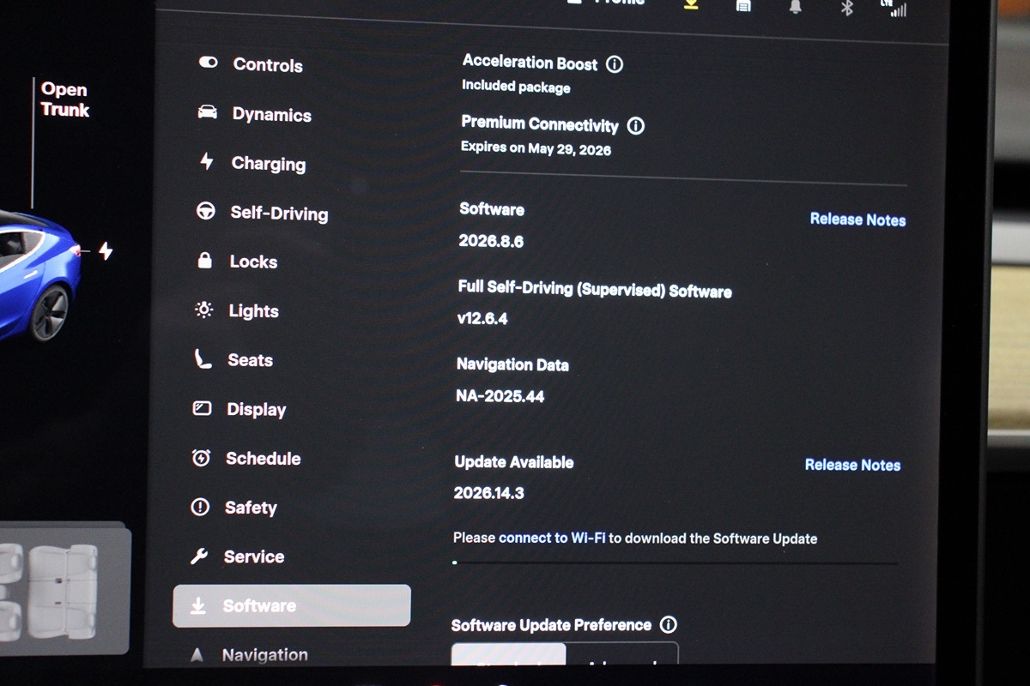The height and width of the screenshot is (686, 1030).
Task: Tap Open Trunk on car view
Action: coord(64,99)
